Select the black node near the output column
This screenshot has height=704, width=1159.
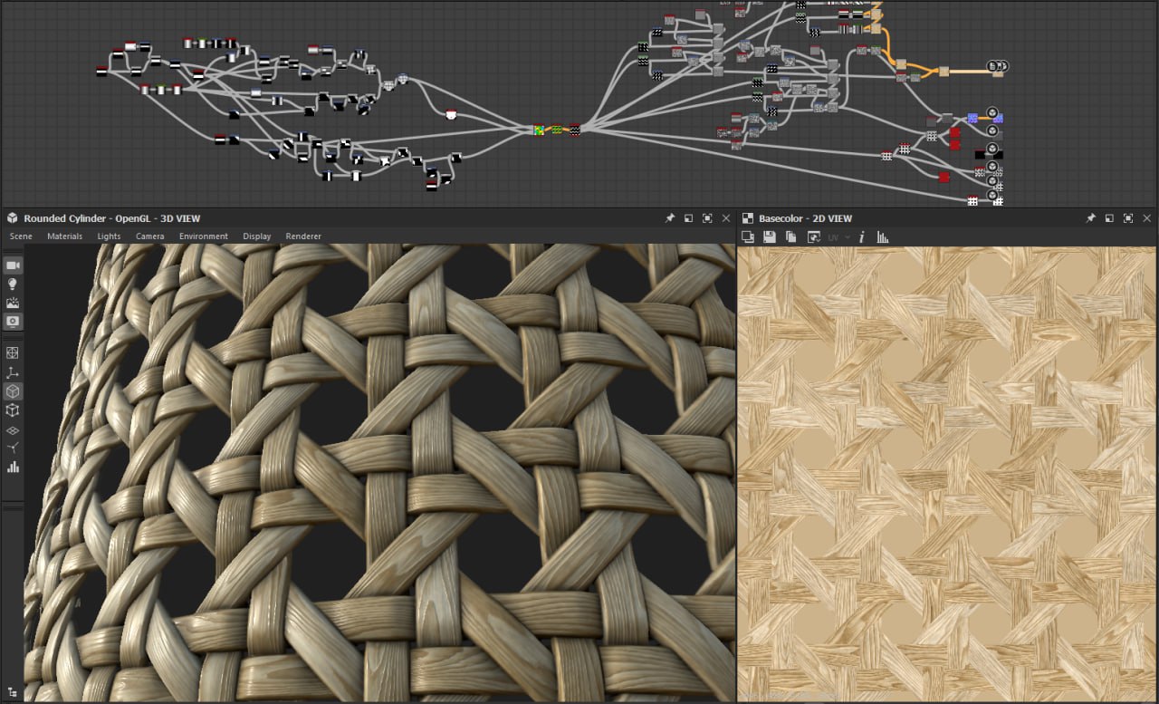click(x=981, y=155)
